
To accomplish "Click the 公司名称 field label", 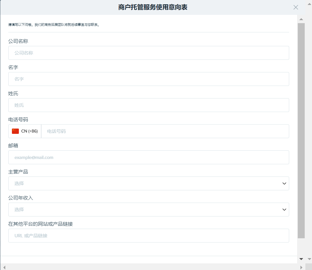I will click(18, 41).
